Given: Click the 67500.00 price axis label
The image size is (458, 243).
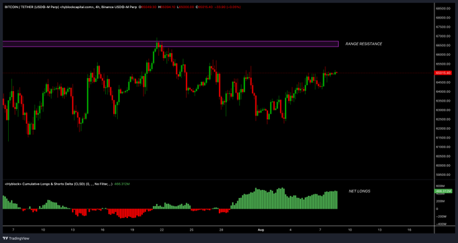Looking at the screenshot, I should pyautogui.click(x=443, y=27).
